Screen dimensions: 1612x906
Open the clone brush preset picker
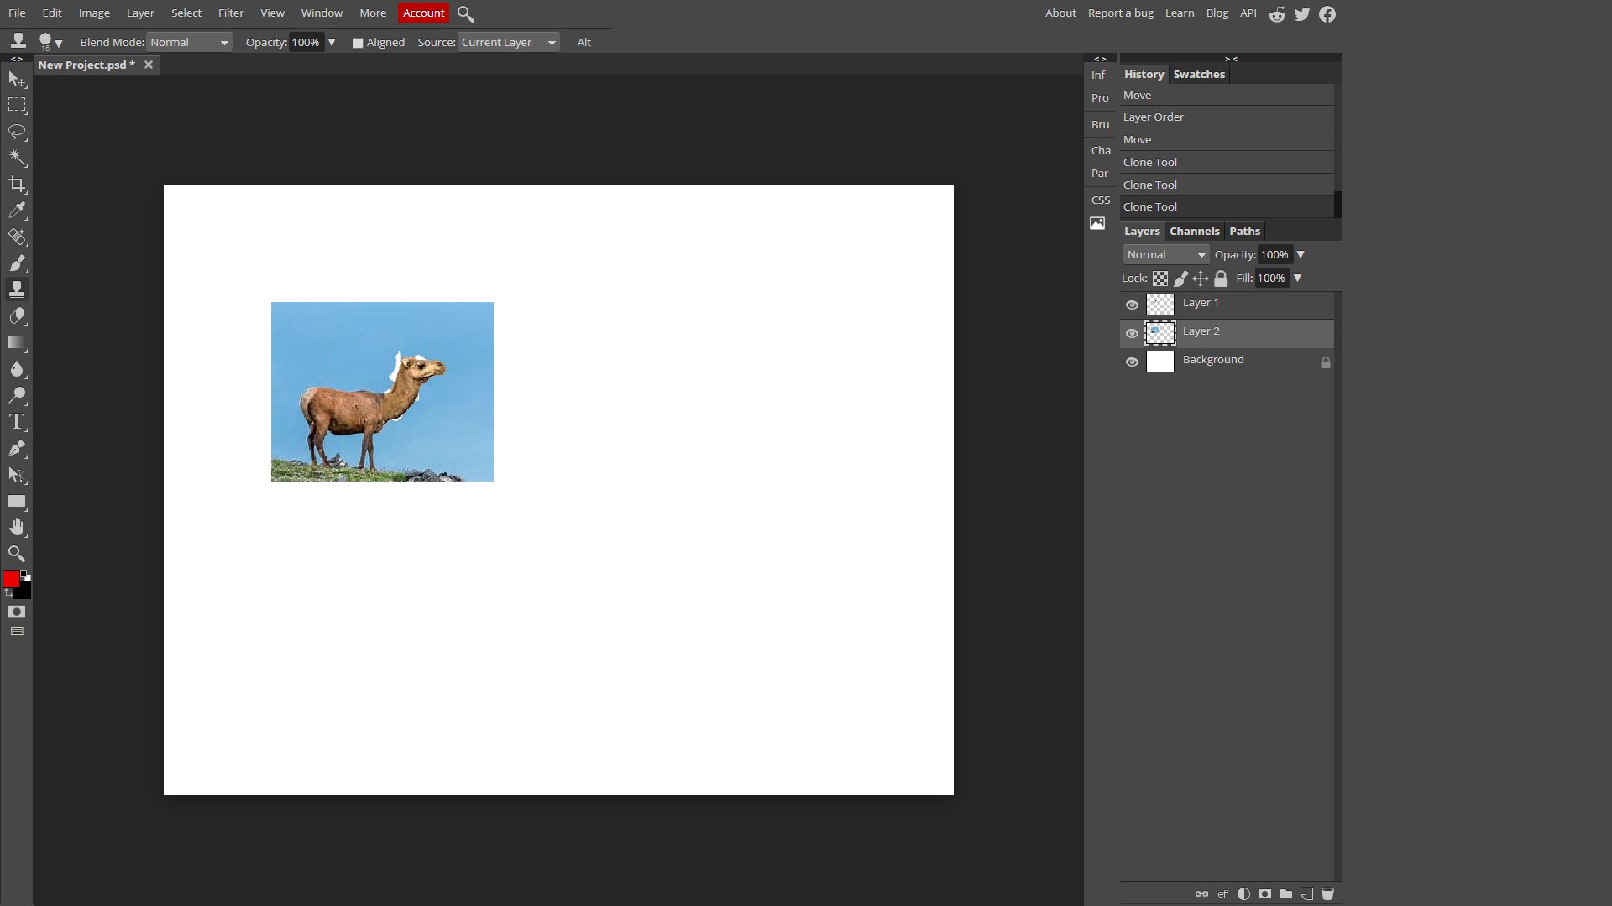coord(50,42)
